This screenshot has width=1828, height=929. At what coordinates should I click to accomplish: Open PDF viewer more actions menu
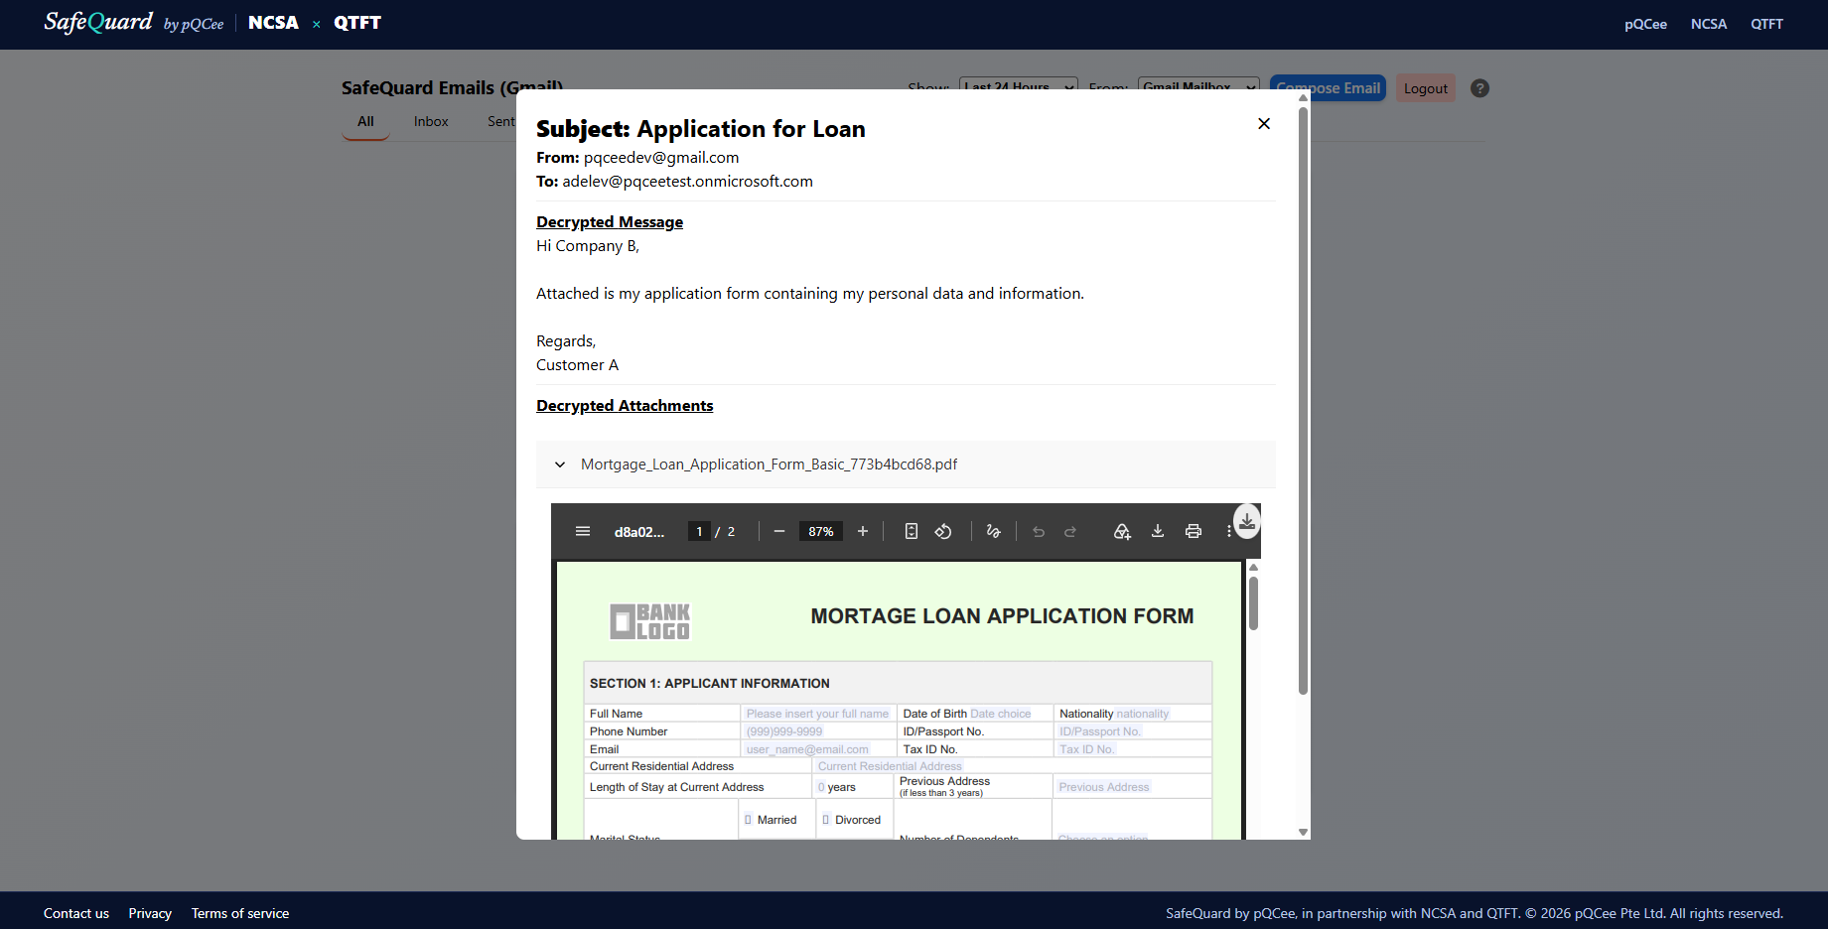[1228, 532]
